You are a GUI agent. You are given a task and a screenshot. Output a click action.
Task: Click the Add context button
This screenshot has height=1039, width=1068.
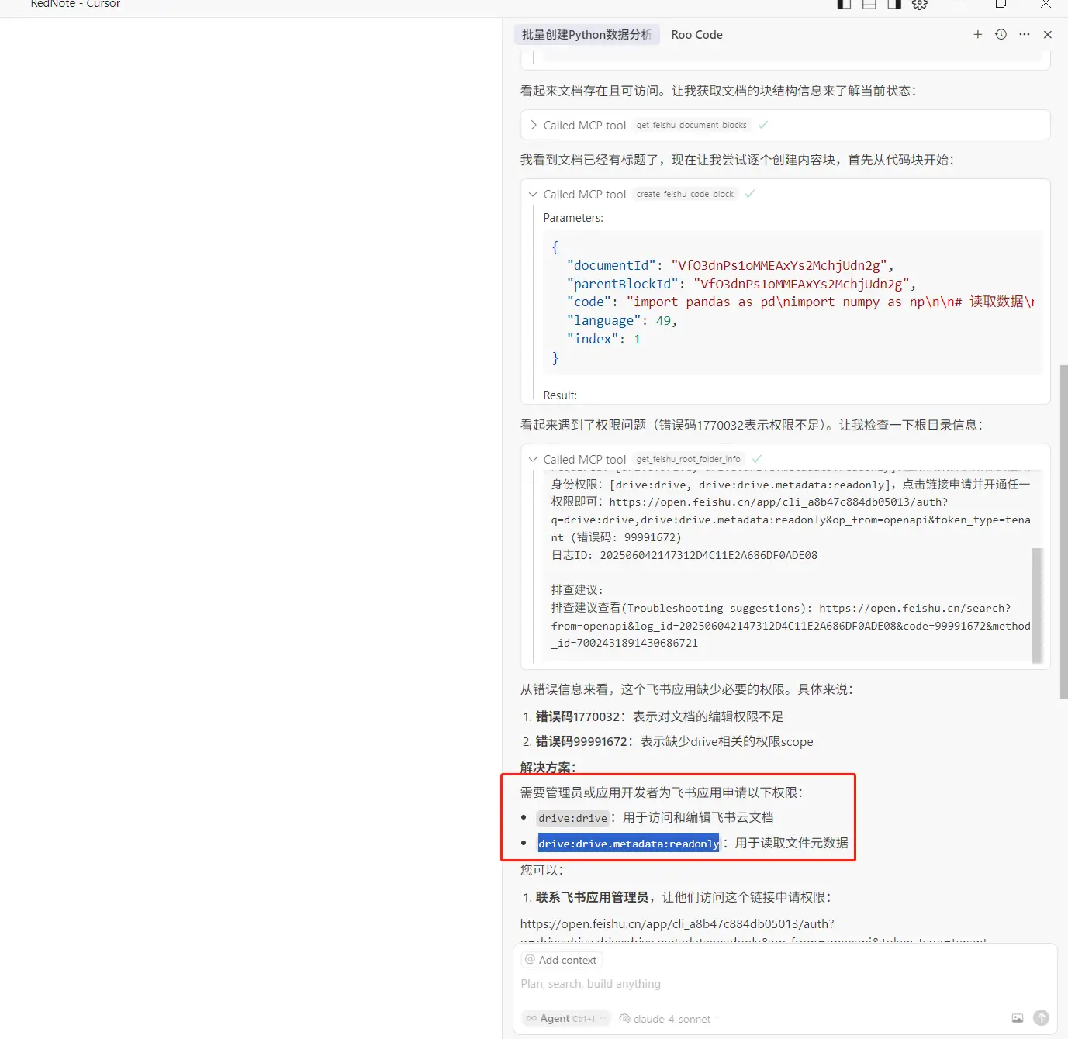tap(562, 960)
